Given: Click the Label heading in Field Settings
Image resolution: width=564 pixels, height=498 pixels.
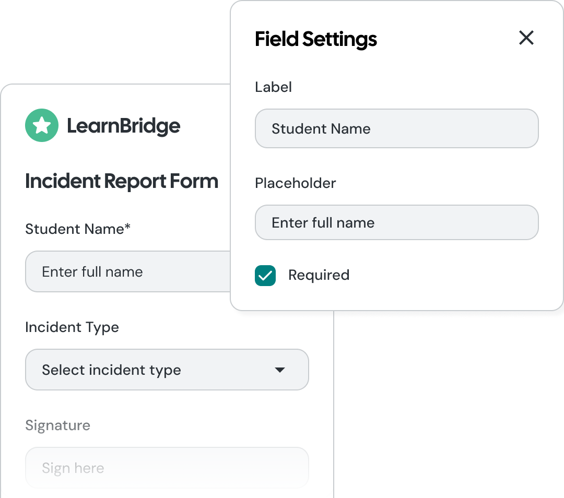Looking at the screenshot, I should click(273, 87).
